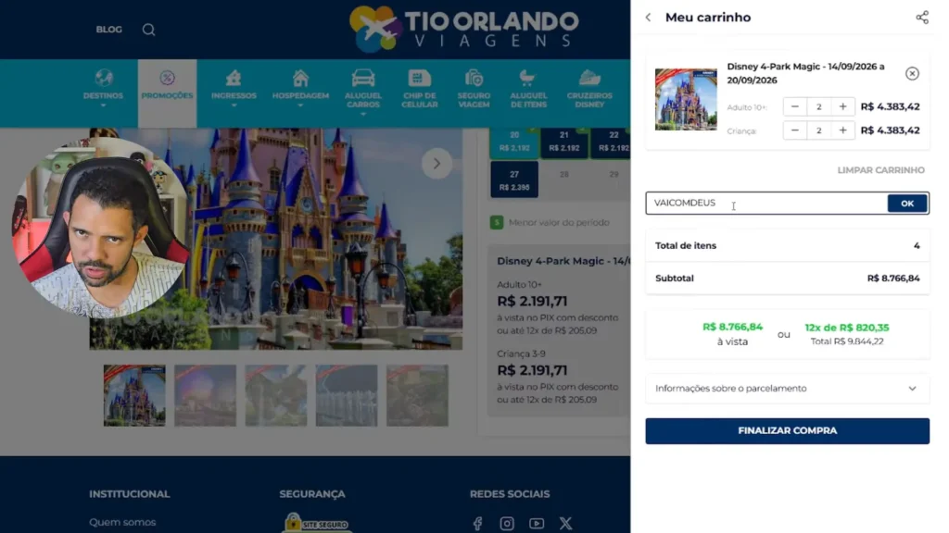
Task: Open the Destinos menu
Action: 103,89
